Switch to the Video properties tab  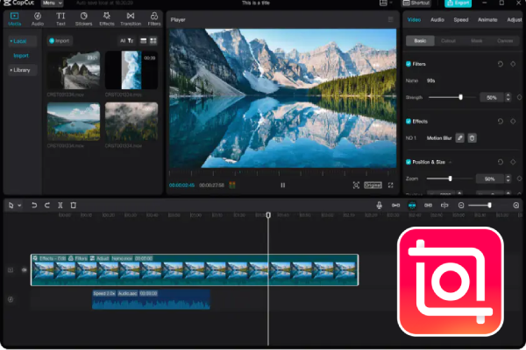[x=414, y=20]
